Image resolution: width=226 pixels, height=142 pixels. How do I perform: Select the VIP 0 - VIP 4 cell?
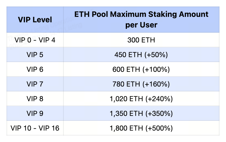click(35, 40)
